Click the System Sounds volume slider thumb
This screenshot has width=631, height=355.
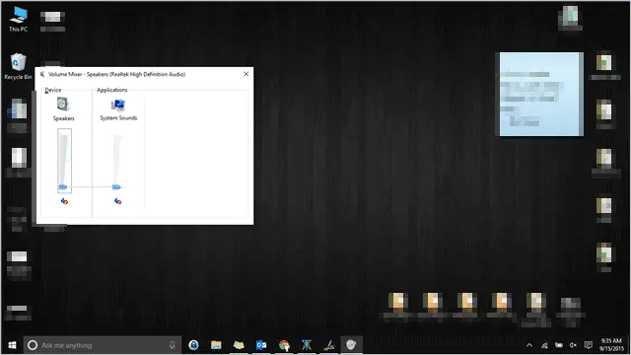click(116, 186)
